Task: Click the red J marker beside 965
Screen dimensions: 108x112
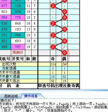Action: 53,47
